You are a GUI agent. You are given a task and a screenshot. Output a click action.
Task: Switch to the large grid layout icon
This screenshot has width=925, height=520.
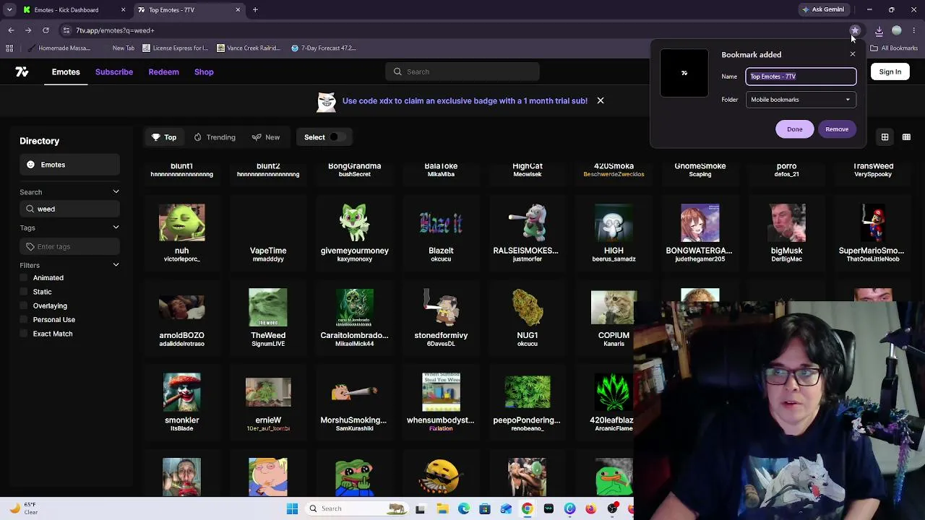pos(885,136)
